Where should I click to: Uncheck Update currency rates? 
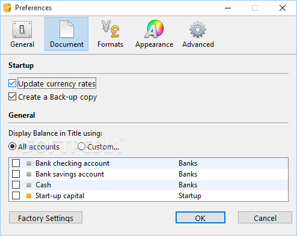tap(12, 83)
